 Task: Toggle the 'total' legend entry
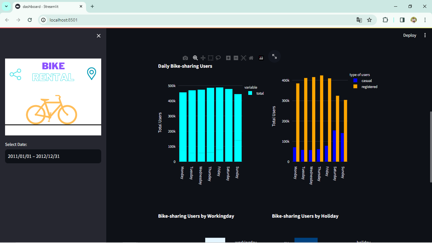[x=256, y=93]
